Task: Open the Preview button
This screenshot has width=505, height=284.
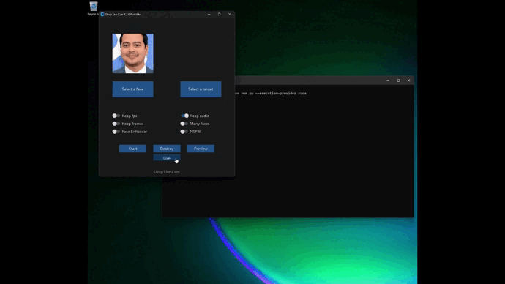Action: coord(201,149)
